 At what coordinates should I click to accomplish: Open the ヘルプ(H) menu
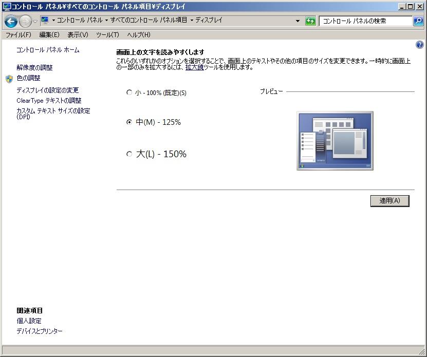pyautogui.click(x=139, y=35)
